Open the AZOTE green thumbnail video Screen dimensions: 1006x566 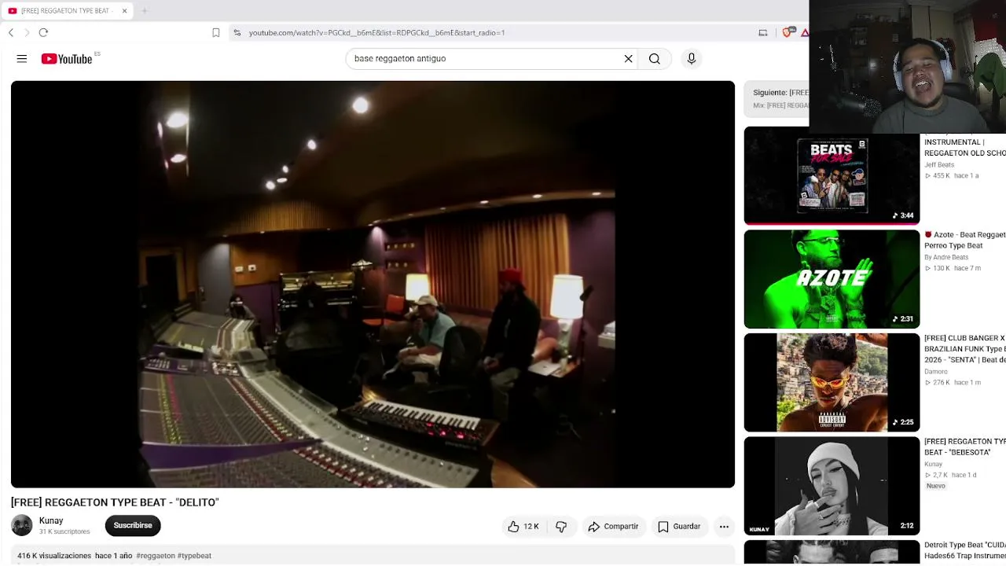click(x=832, y=279)
